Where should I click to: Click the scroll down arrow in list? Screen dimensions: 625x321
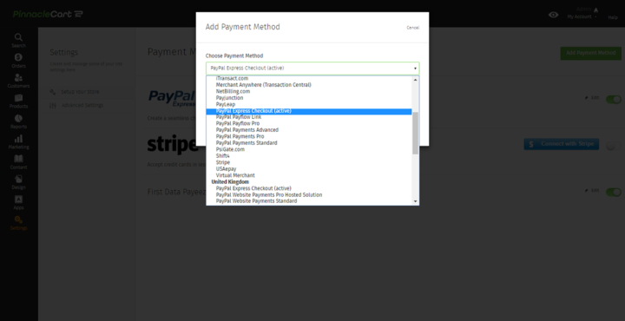415,201
